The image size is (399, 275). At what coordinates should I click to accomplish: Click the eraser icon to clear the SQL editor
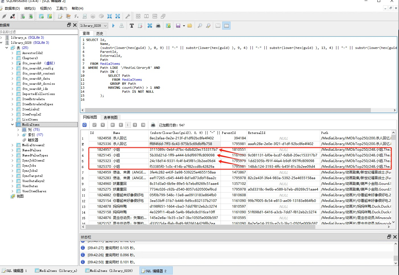pos(140,26)
